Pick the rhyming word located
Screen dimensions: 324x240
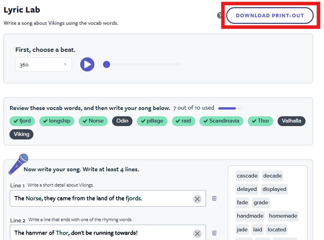tap(277, 230)
